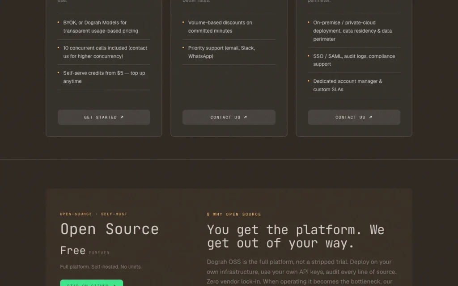Select the Self-serve credits from $5 text
This screenshot has height=286, width=458.
coord(104,77)
